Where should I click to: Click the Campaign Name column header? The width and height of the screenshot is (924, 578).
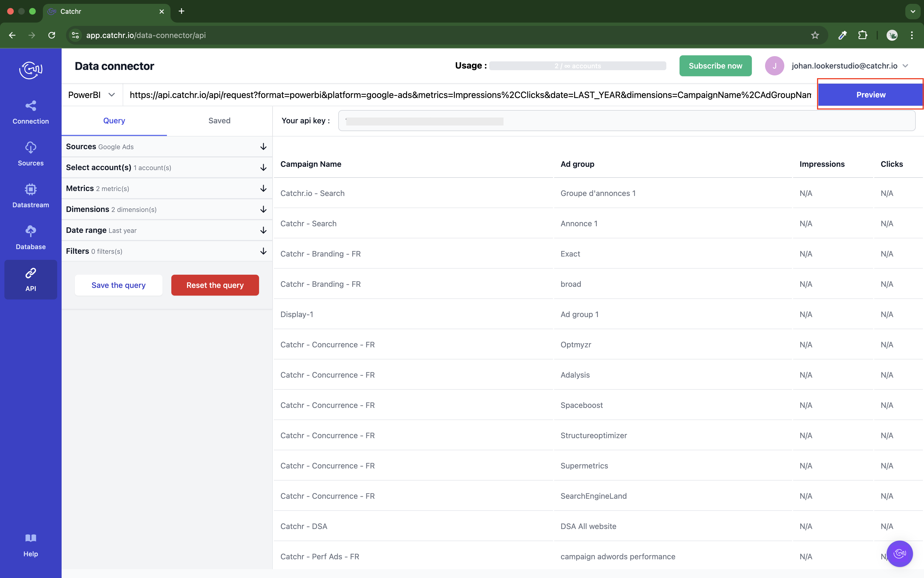click(x=311, y=164)
